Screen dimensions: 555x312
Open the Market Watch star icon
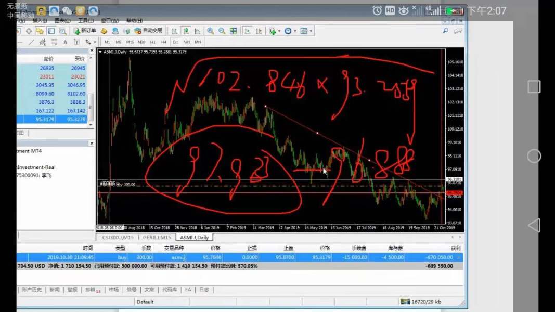point(40,31)
